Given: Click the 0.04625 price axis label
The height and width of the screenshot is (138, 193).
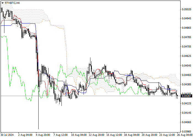Looking at the screenshot, I should tap(186, 56).
